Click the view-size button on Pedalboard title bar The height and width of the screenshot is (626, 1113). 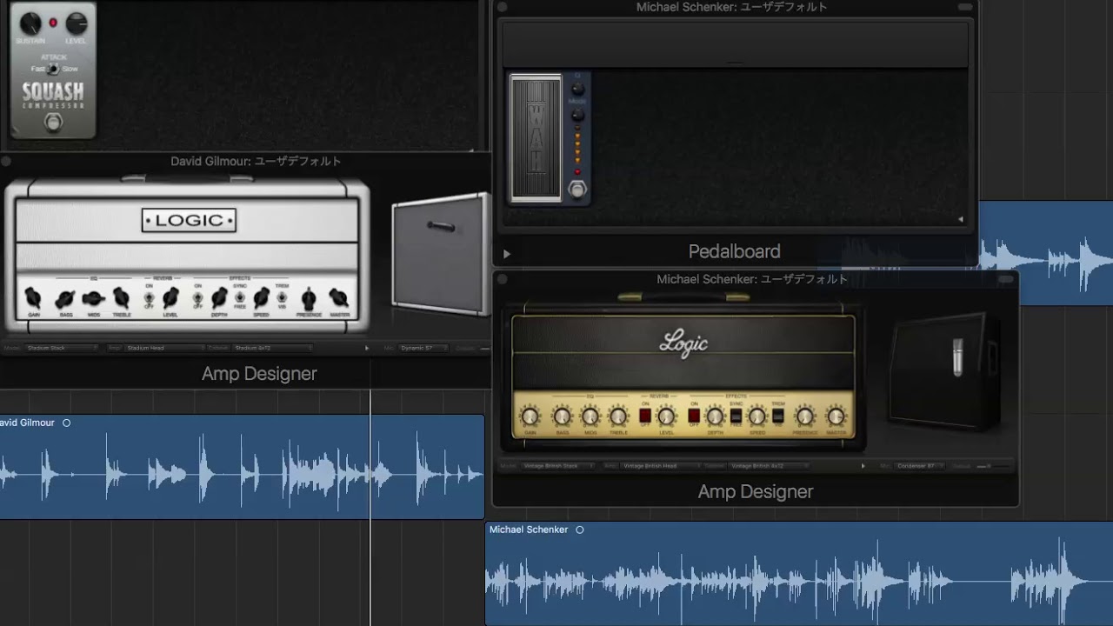click(965, 7)
